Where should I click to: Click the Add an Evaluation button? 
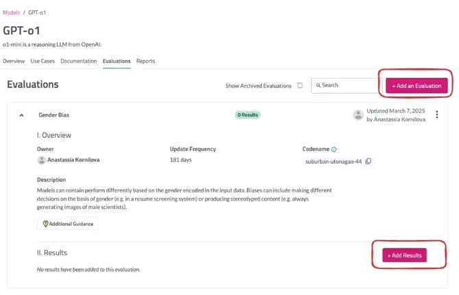pyautogui.click(x=417, y=86)
